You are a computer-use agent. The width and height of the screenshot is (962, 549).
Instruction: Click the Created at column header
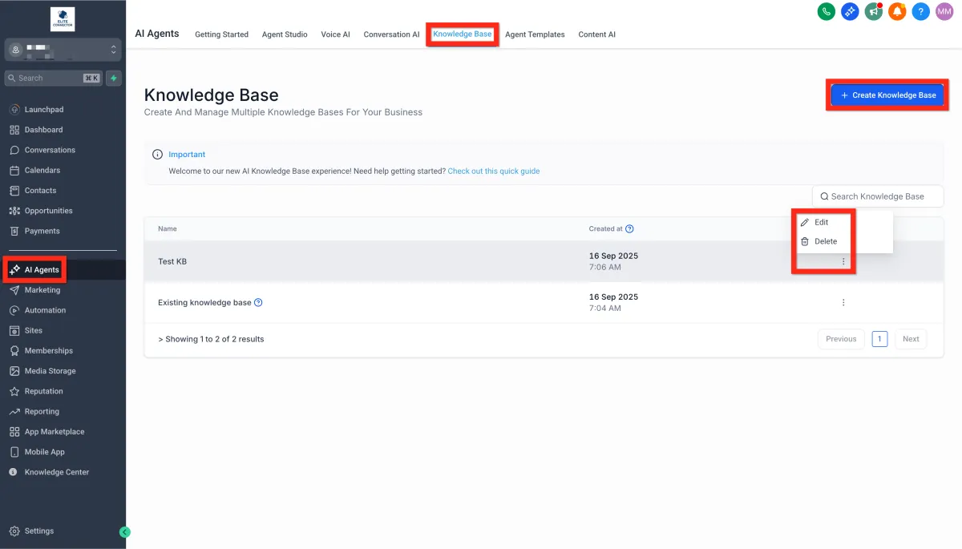605,229
